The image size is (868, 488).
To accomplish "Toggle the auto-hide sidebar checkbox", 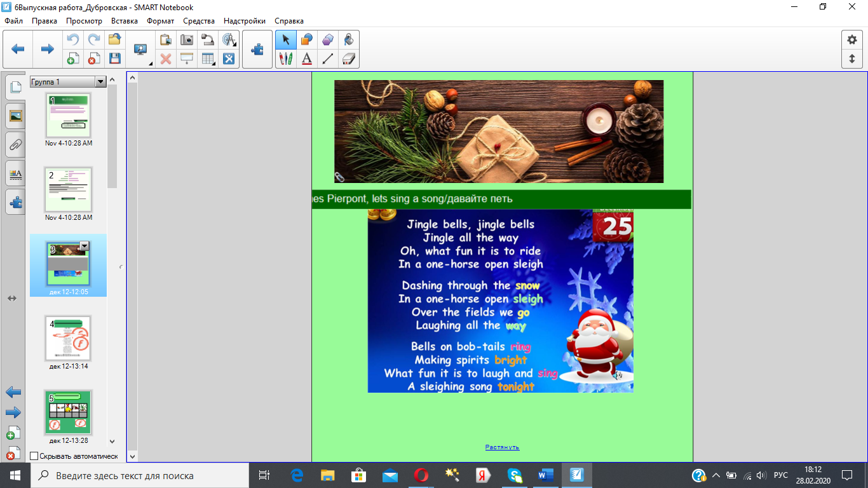I will [x=34, y=456].
